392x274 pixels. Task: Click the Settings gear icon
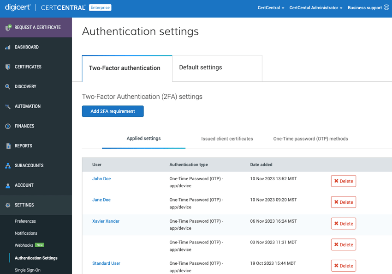(9, 205)
